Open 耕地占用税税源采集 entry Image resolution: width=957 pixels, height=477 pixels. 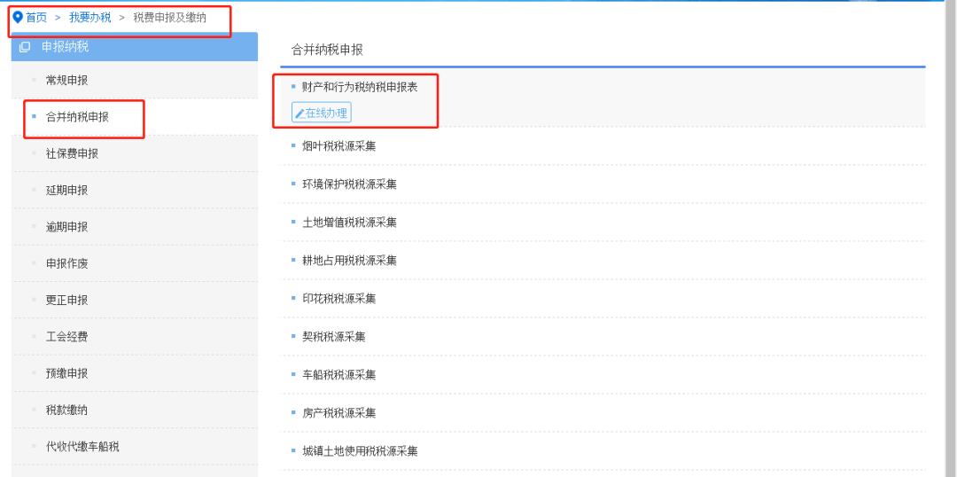pos(349,260)
